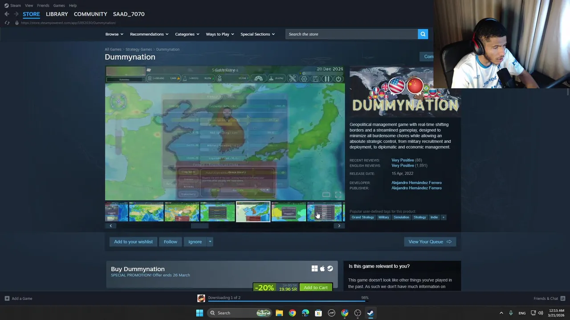This screenshot has height=320, width=570.
Task: Open the Ways to Play dropdown
Action: pos(220,34)
